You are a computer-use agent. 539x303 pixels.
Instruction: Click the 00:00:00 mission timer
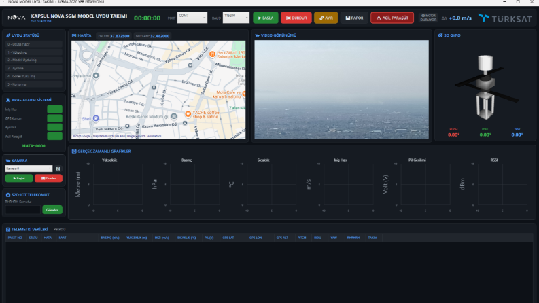(147, 18)
